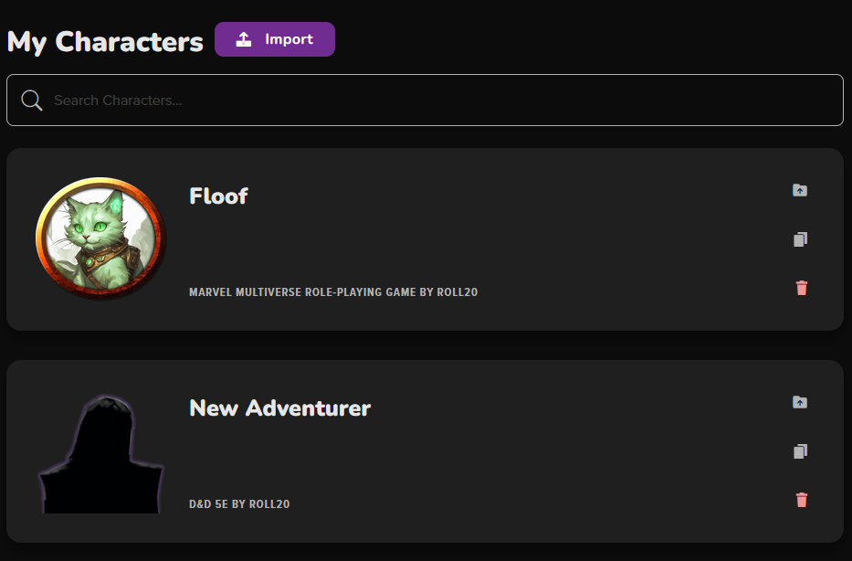Click the magnifying glass search icon
This screenshot has width=852, height=561.
click(x=32, y=101)
